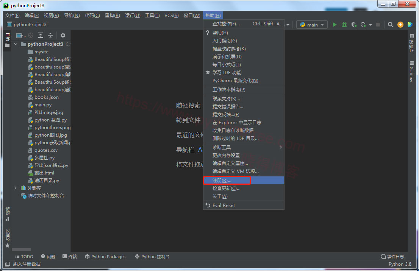419x271 pixels.
Task: Open project panel gear settings
Action: pyautogui.click(x=63, y=35)
